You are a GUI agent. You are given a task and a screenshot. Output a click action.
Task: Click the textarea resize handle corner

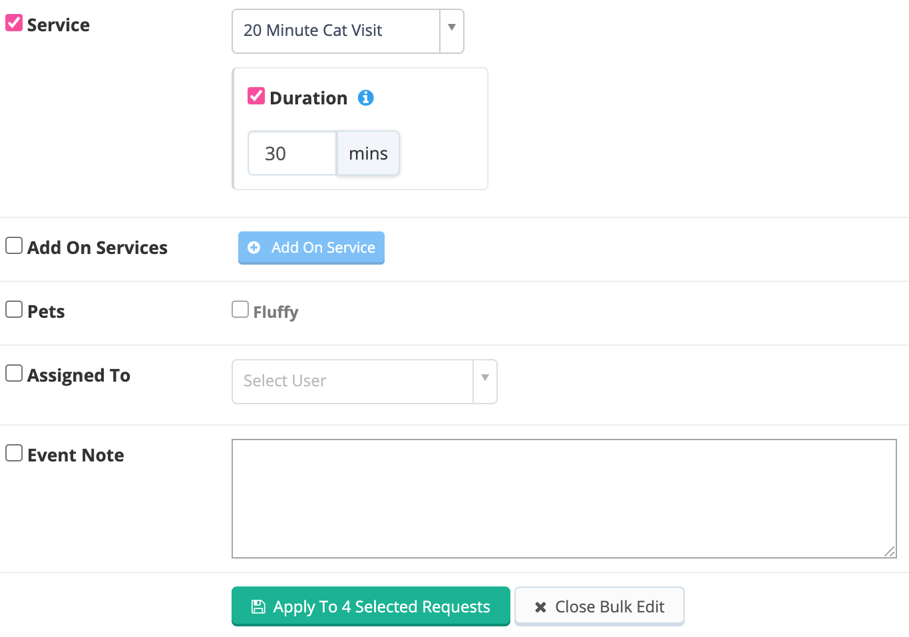[890, 551]
